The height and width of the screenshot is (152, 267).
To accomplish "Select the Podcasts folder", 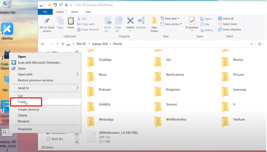I will pyautogui.click(x=99, y=92).
